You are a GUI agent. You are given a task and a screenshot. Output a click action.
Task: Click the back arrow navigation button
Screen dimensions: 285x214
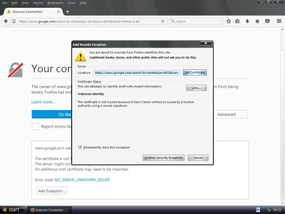coord(6,21)
